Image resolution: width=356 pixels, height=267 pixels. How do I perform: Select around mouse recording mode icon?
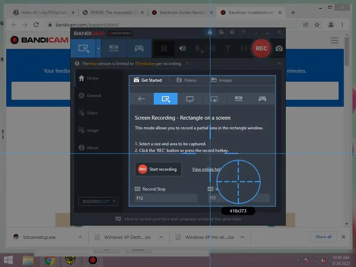click(214, 99)
